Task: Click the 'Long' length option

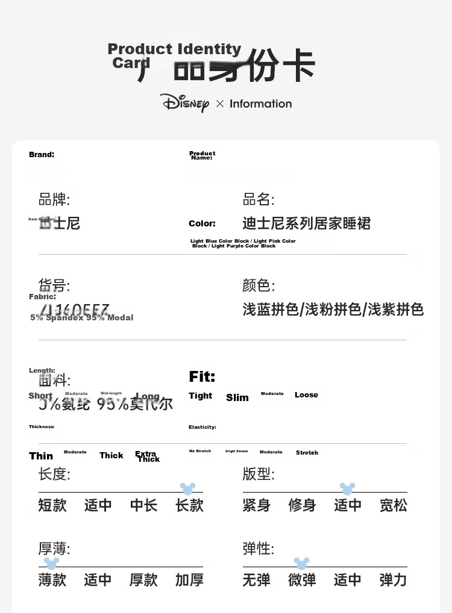Action: pyautogui.click(x=148, y=396)
